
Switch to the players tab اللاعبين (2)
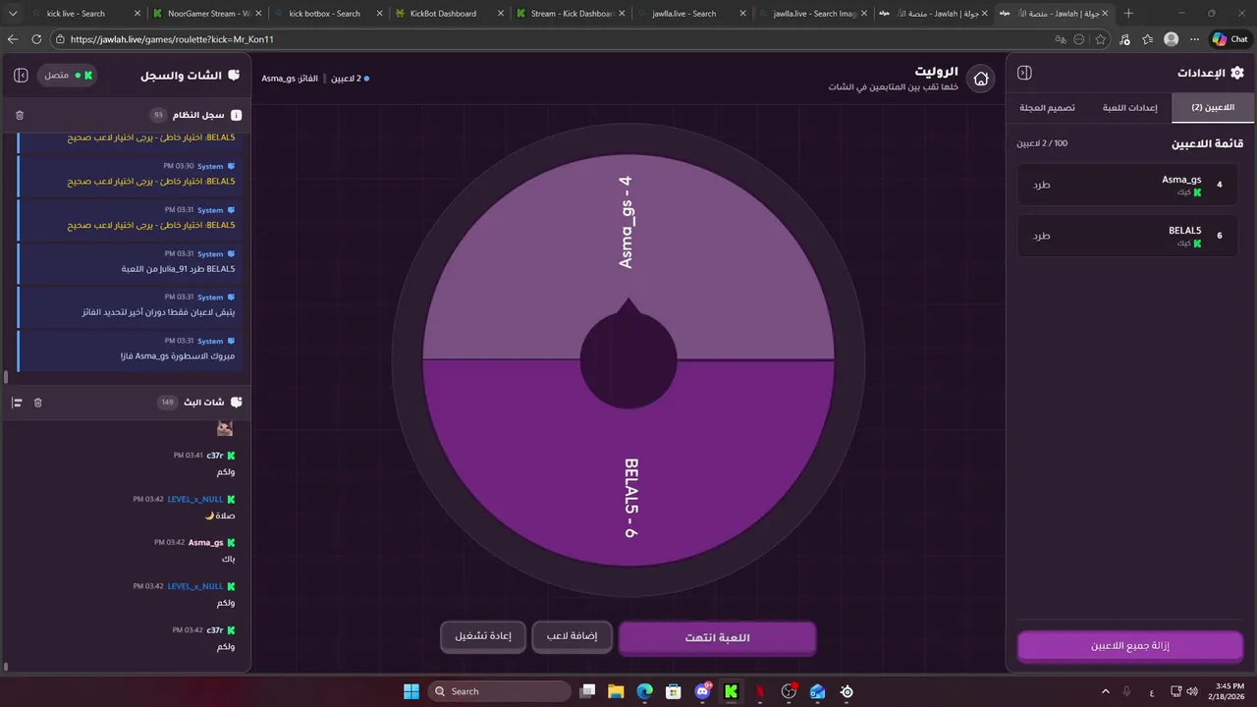pos(1213,107)
